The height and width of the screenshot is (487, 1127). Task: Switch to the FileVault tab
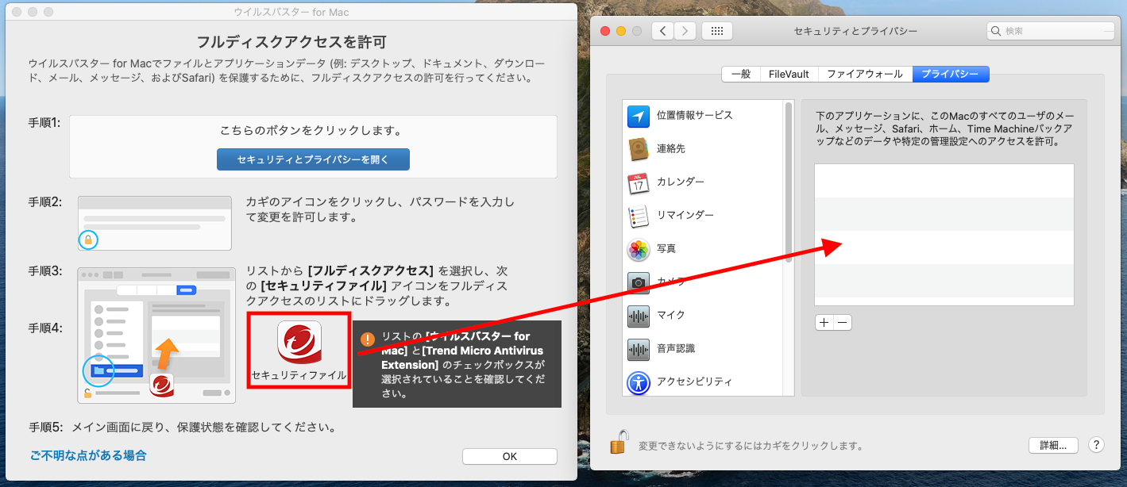click(x=788, y=74)
